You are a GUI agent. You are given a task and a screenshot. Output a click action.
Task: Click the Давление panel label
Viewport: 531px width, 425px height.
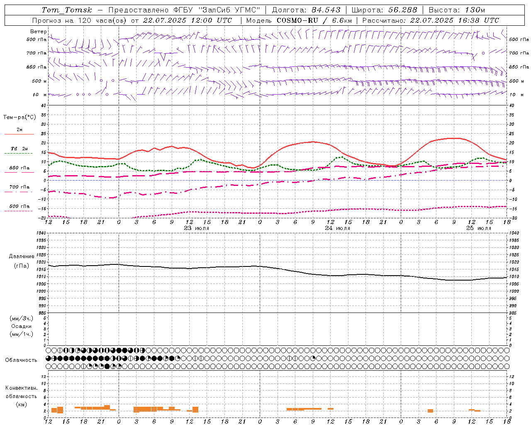pos(22,256)
